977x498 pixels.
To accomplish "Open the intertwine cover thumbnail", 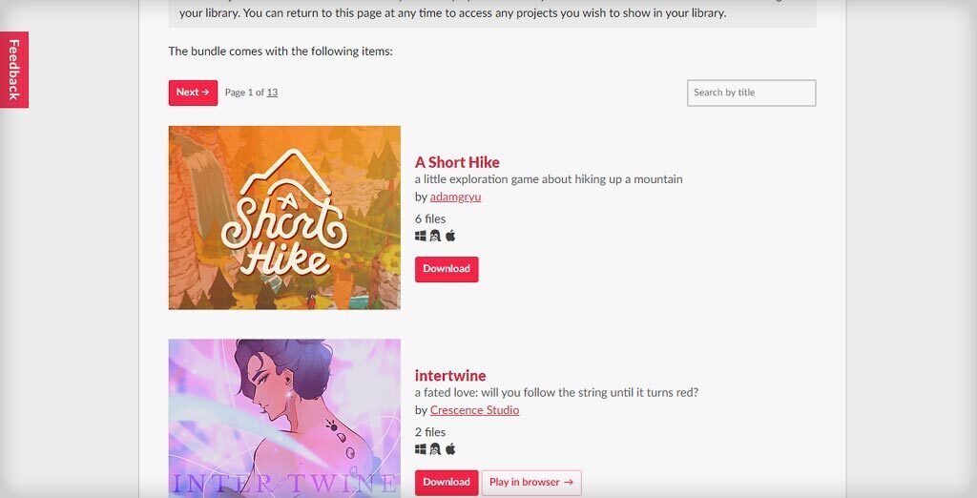I will click(x=284, y=418).
